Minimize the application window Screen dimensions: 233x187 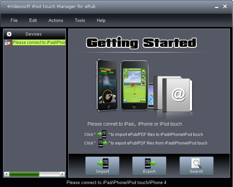[x=217, y=7]
